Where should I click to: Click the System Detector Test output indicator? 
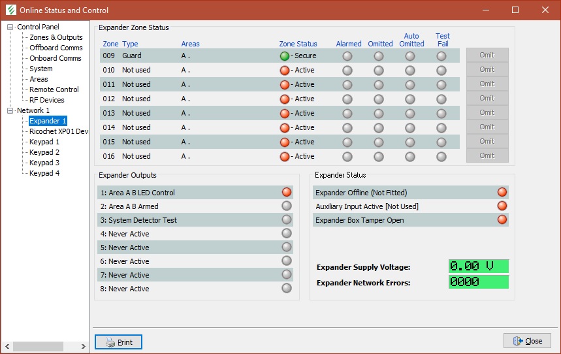point(286,220)
